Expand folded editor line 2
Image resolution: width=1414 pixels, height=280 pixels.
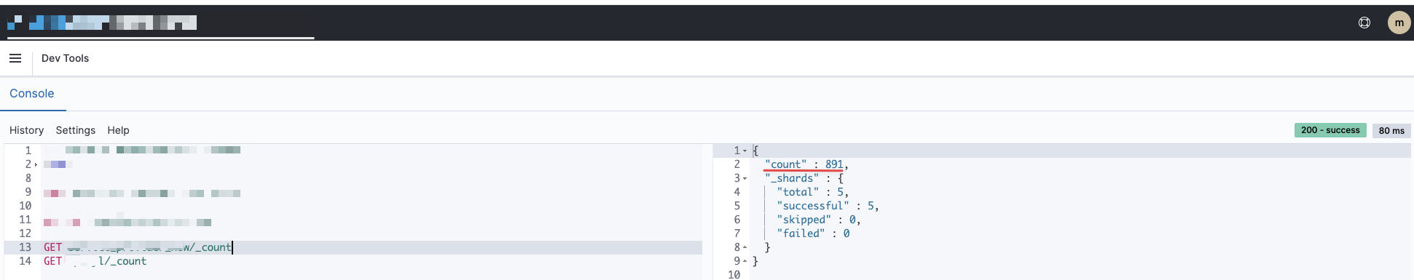36,164
